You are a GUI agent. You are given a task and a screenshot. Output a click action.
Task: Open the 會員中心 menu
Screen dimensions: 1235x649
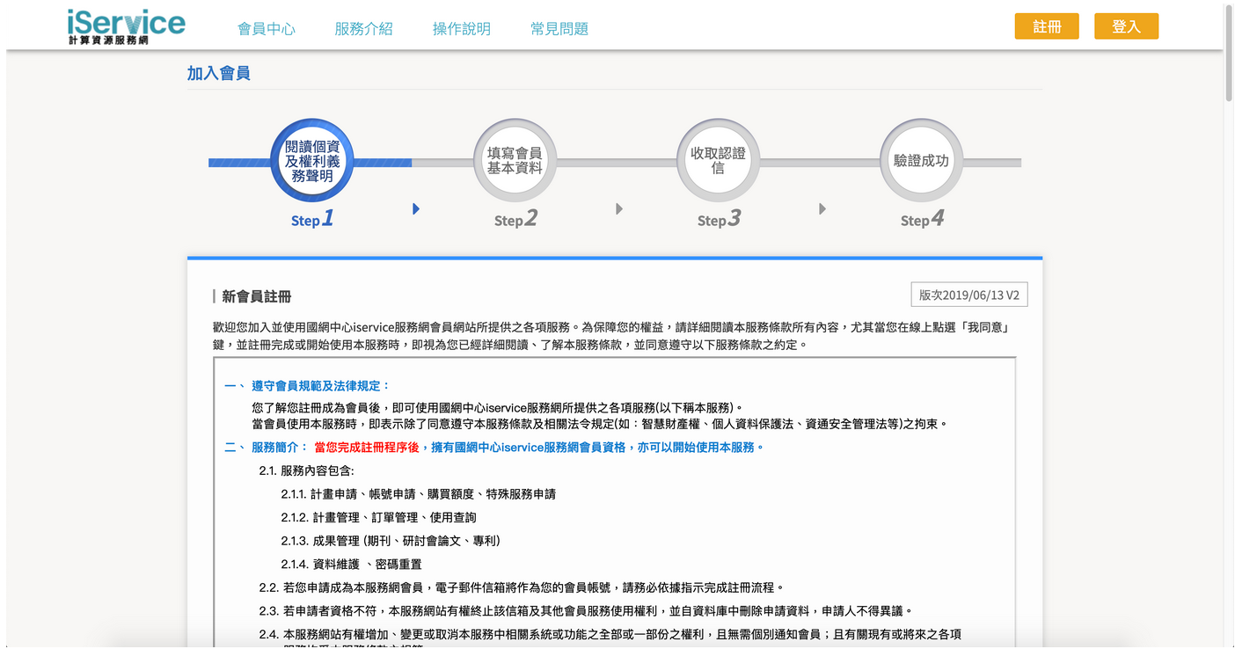click(x=267, y=27)
